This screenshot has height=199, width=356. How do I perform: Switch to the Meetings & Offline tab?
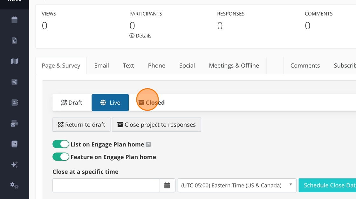click(x=234, y=66)
